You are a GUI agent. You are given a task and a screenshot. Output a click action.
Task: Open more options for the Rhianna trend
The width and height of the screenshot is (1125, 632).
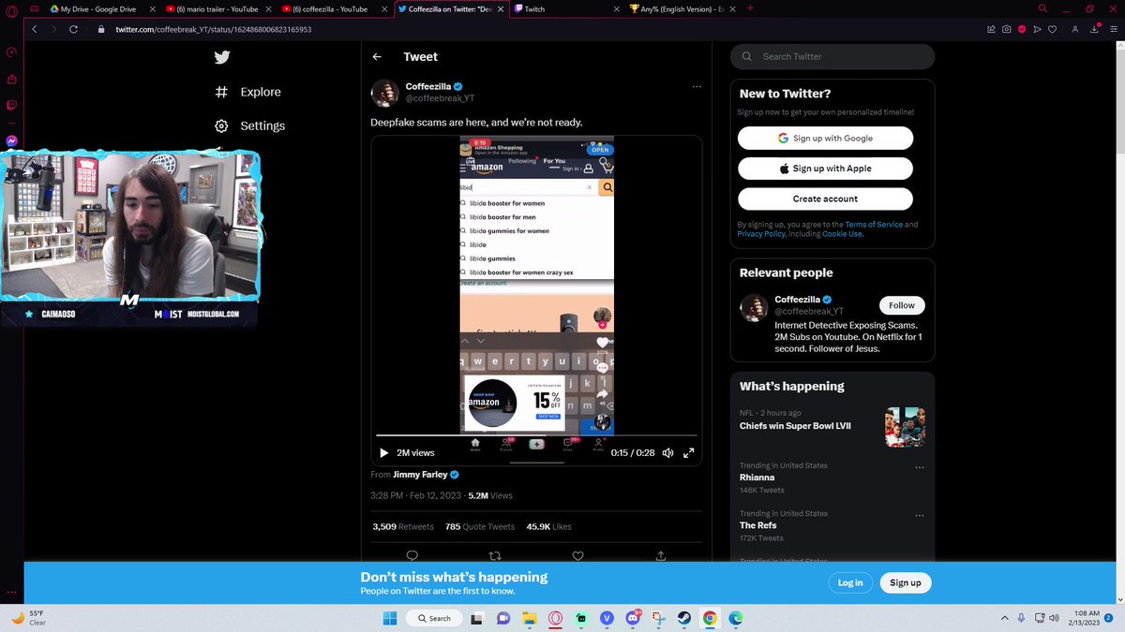click(919, 467)
